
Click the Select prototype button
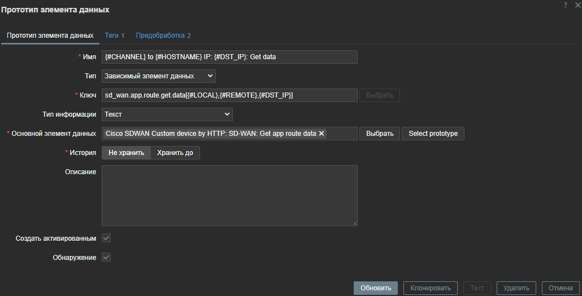coord(433,134)
